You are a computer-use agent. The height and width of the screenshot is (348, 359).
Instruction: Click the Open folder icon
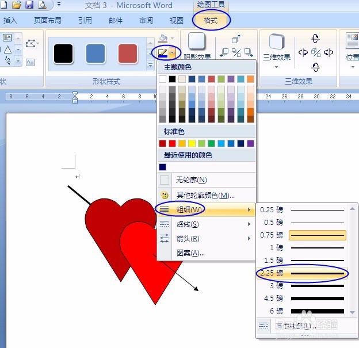tap(17, 5)
